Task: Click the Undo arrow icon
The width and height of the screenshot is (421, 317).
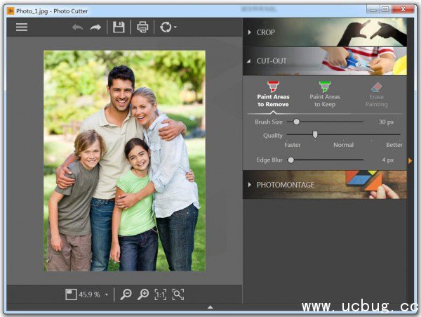Action: click(x=77, y=27)
